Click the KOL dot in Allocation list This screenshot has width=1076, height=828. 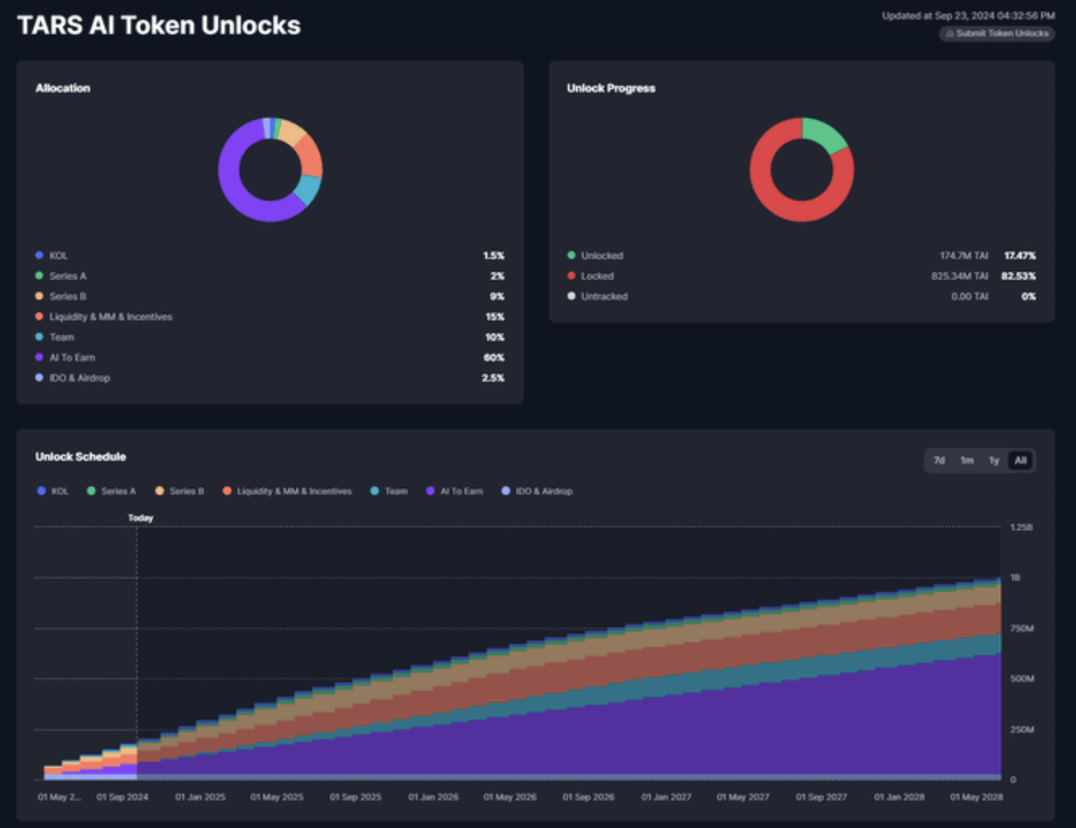(x=38, y=256)
